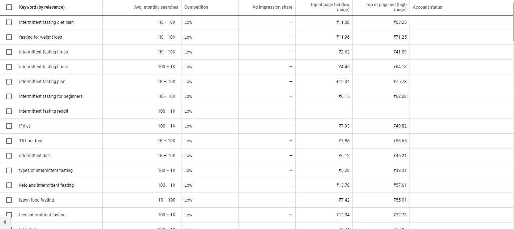Sort by Top of page bid (low range)
The image size is (514, 229).
click(x=330, y=7)
